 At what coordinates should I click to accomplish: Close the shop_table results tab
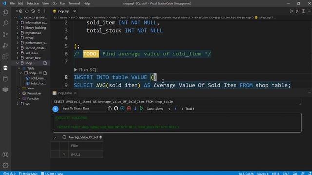[x=75, y=93]
